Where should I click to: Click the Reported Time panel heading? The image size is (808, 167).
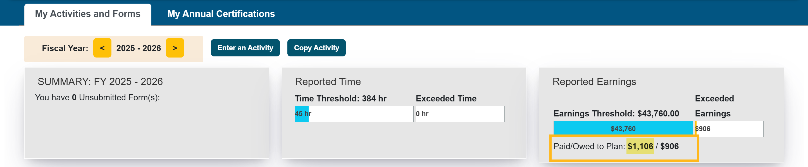coord(328,82)
